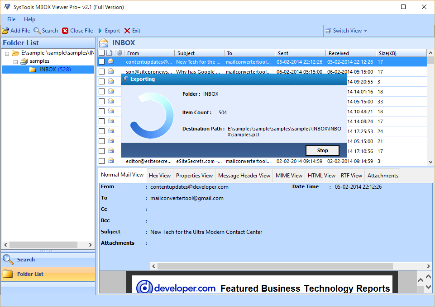Viewport: 435px width, 307px height.
Task: Sort emails by the Received column header
Action: [x=351, y=53]
